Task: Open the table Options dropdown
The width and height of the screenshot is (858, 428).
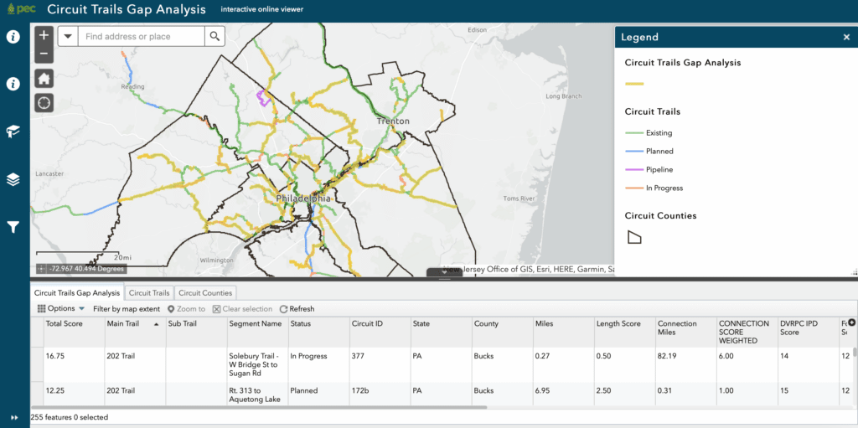Action: tap(61, 309)
